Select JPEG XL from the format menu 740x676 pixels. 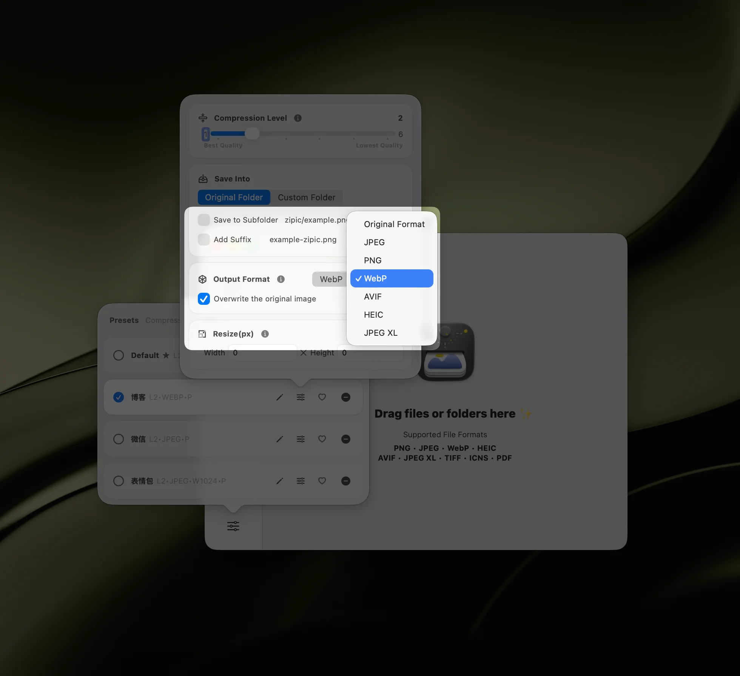tap(381, 333)
